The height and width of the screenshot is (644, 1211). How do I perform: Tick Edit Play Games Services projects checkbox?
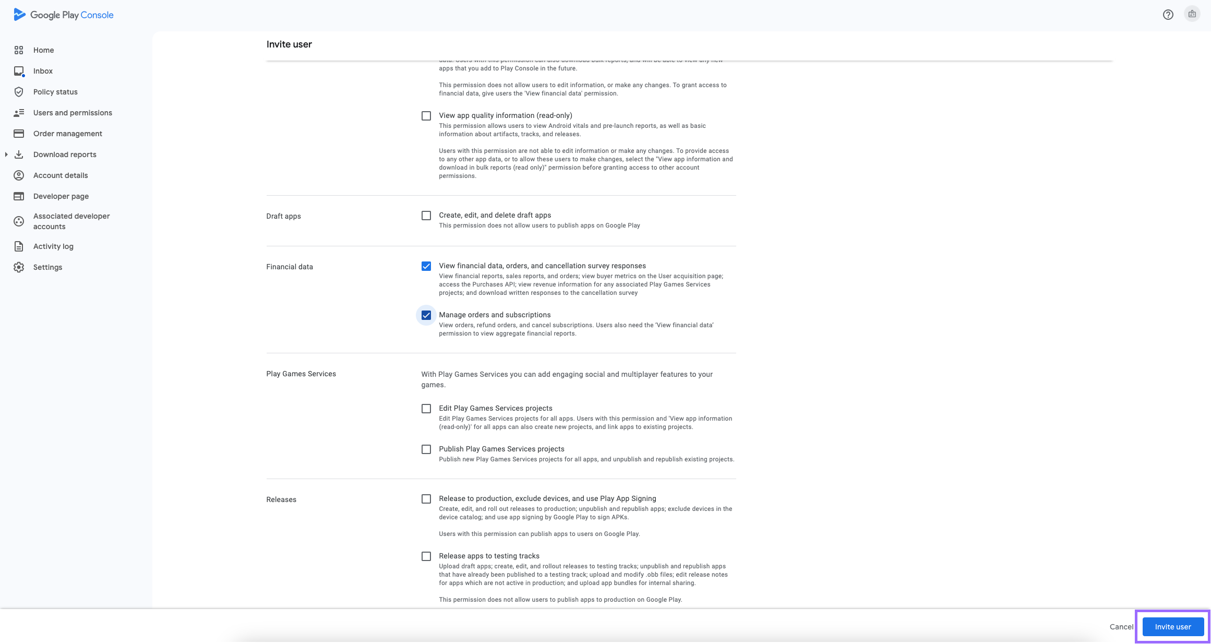point(426,409)
